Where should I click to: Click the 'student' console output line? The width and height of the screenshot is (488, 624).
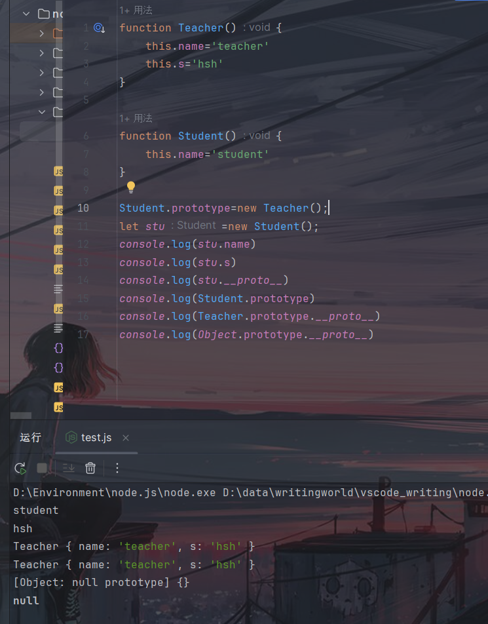point(36,511)
